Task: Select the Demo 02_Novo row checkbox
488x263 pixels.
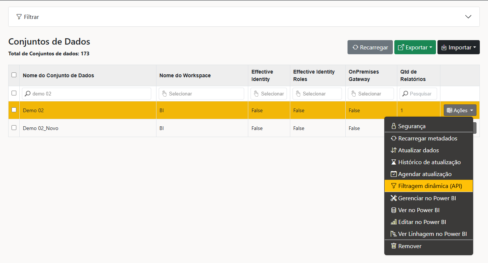Action: pos(14,128)
